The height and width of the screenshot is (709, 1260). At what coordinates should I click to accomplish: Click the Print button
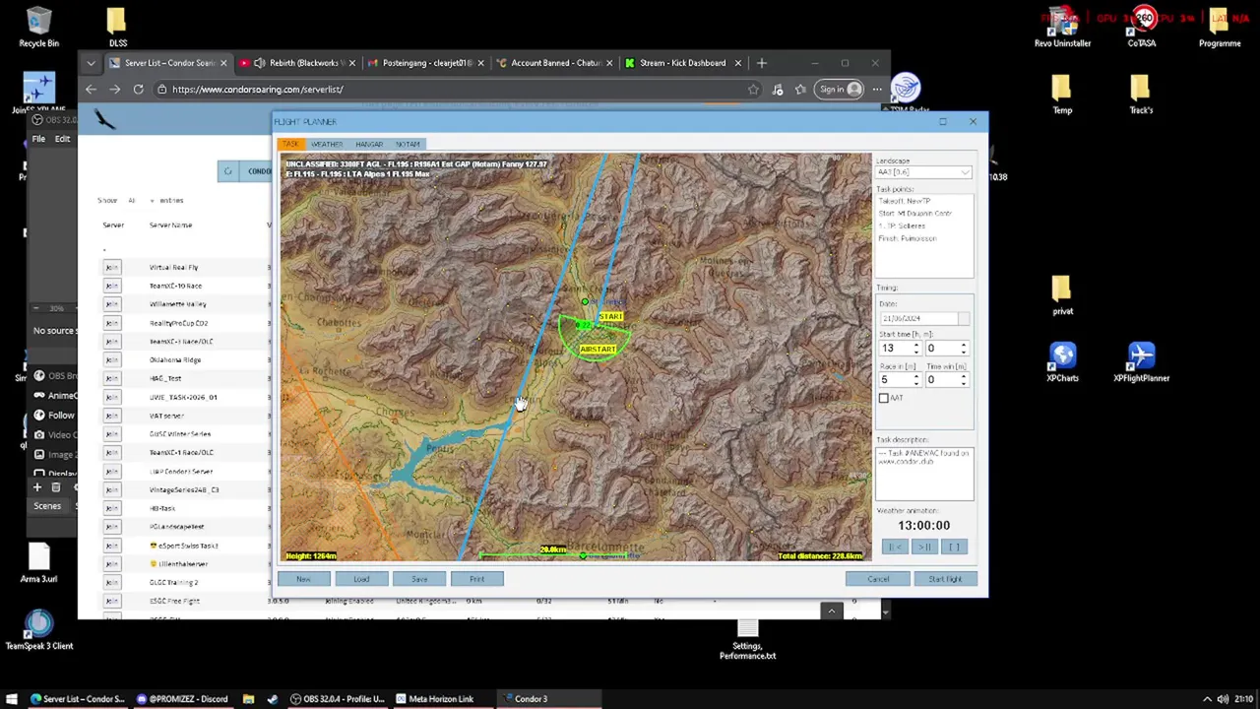pyautogui.click(x=477, y=579)
